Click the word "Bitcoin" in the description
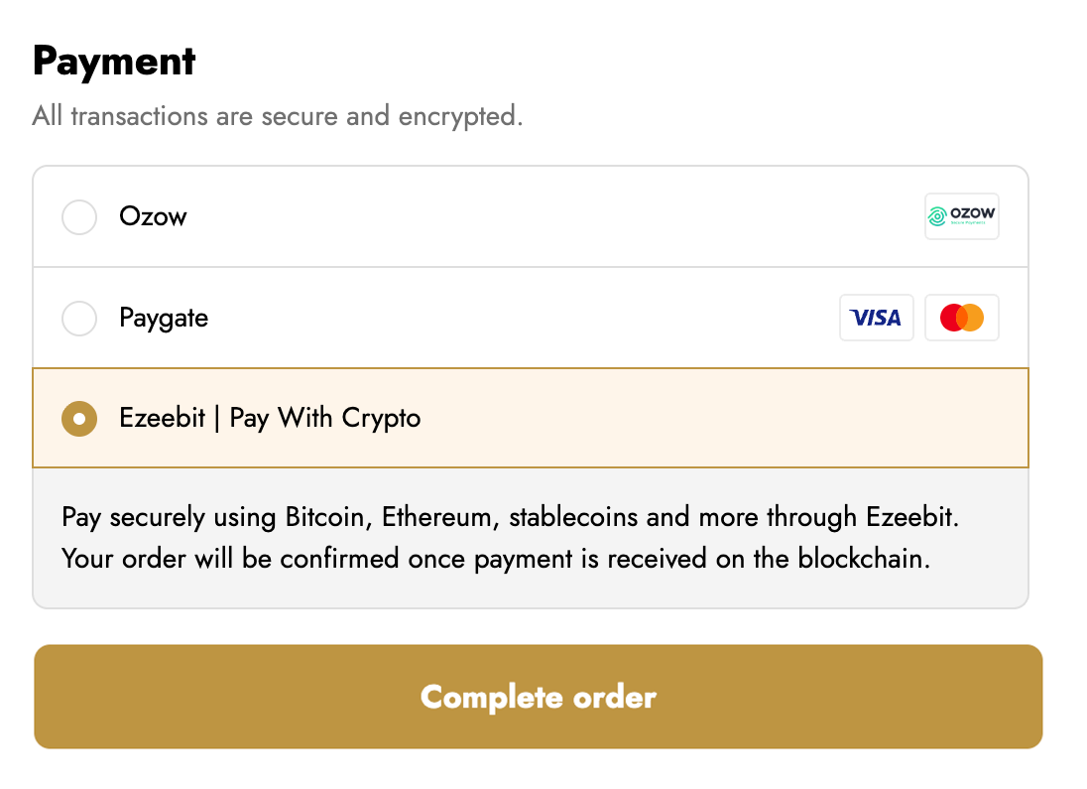Image resolution: width=1087 pixels, height=789 pixels. [326, 517]
